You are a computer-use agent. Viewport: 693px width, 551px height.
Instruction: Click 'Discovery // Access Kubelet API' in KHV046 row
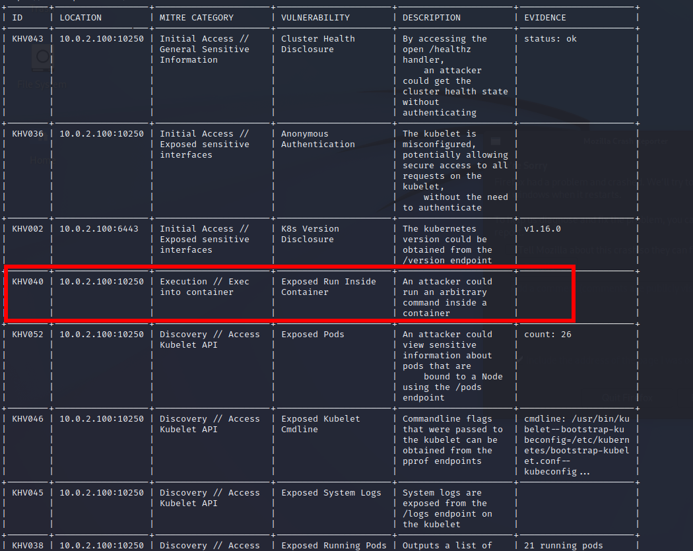coord(209,424)
